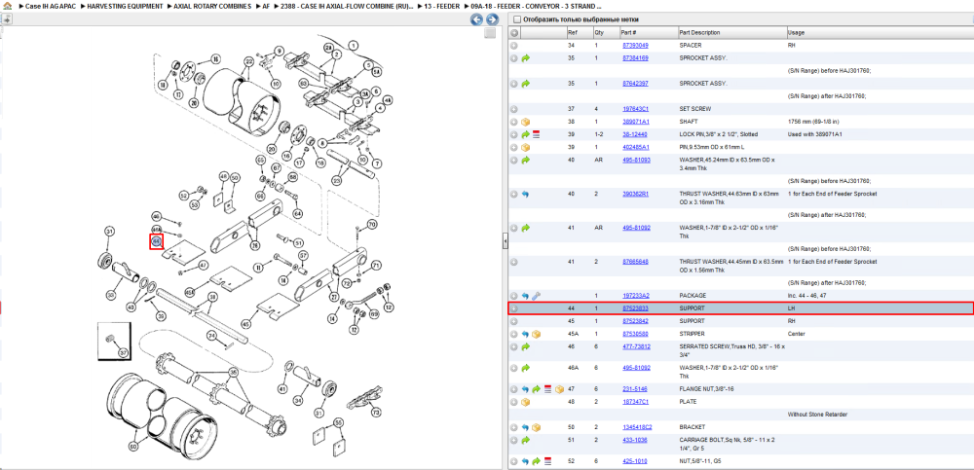The width and height of the screenshot is (974, 470).
Task: Open part link 87523833 for LH SUPPORT
Action: point(635,307)
